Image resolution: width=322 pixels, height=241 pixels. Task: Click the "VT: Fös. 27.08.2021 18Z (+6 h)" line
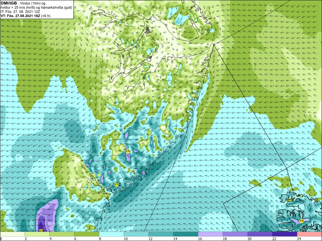pyautogui.click(x=25, y=16)
